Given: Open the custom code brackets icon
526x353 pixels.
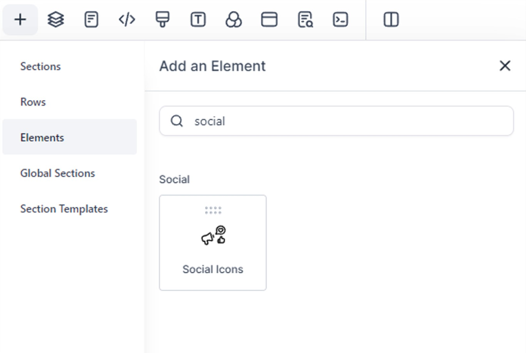Looking at the screenshot, I should pyautogui.click(x=127, y=20).
